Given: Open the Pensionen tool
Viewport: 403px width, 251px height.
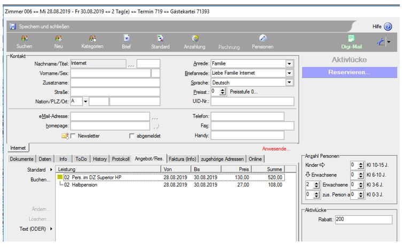Looking at the screenshot, I should [x=262, y=42].
